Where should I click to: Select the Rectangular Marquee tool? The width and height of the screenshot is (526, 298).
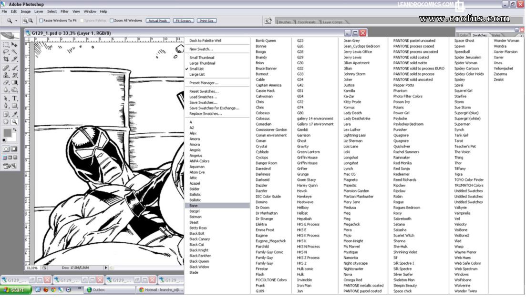(x=6, y=44)
